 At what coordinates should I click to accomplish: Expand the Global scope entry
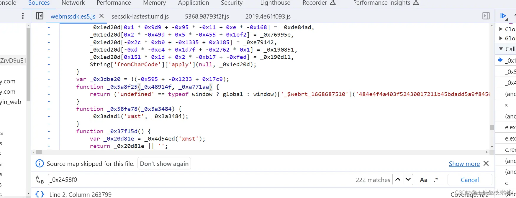(501, 38)
